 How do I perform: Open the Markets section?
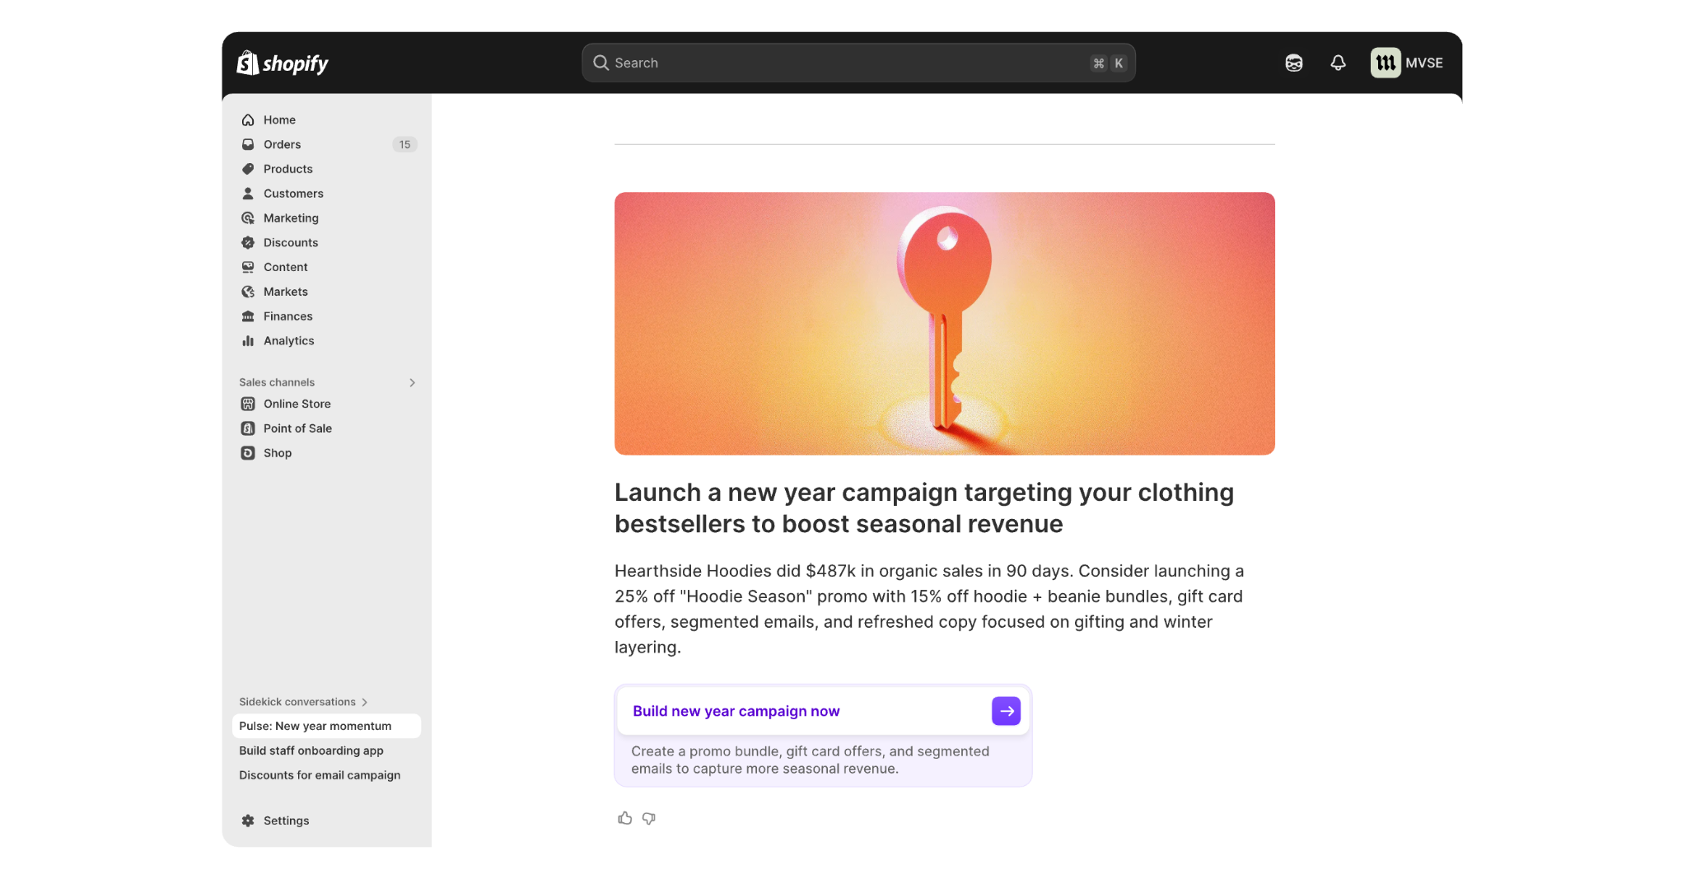(285, 292)
